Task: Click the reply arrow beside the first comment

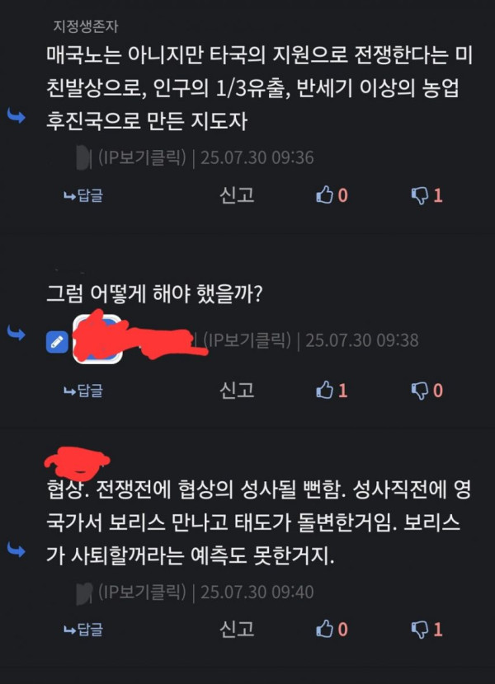Action: [x=16, y=116]
